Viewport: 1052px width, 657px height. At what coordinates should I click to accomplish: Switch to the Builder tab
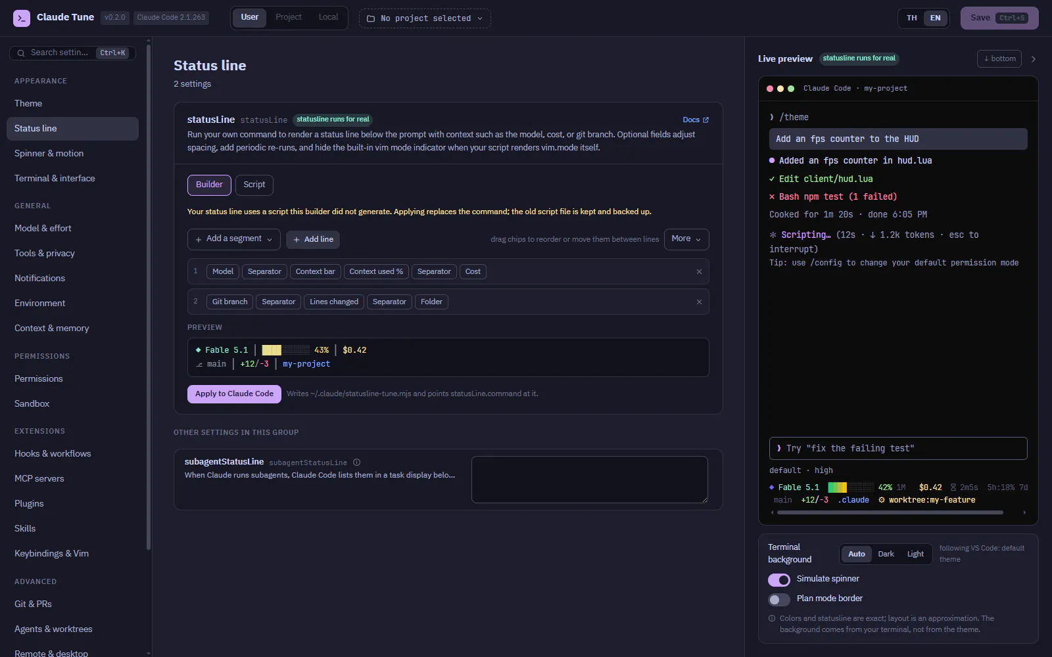(209, 185)
